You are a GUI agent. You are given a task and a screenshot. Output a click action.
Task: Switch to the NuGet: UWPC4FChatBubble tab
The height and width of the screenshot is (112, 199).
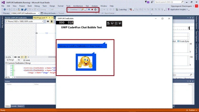[16, 18]
